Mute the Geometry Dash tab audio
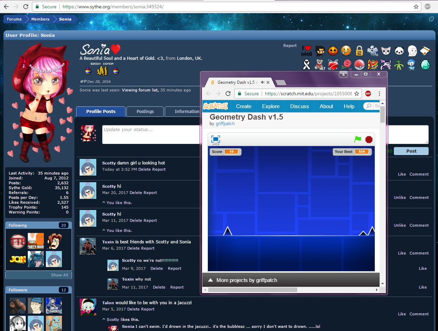The image size is (438, 331). click(262, 82)
